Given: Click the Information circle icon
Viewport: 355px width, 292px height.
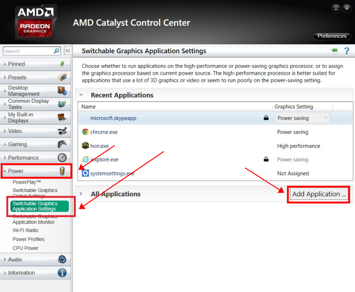Looking at the screenshot, I should point(62,272).
